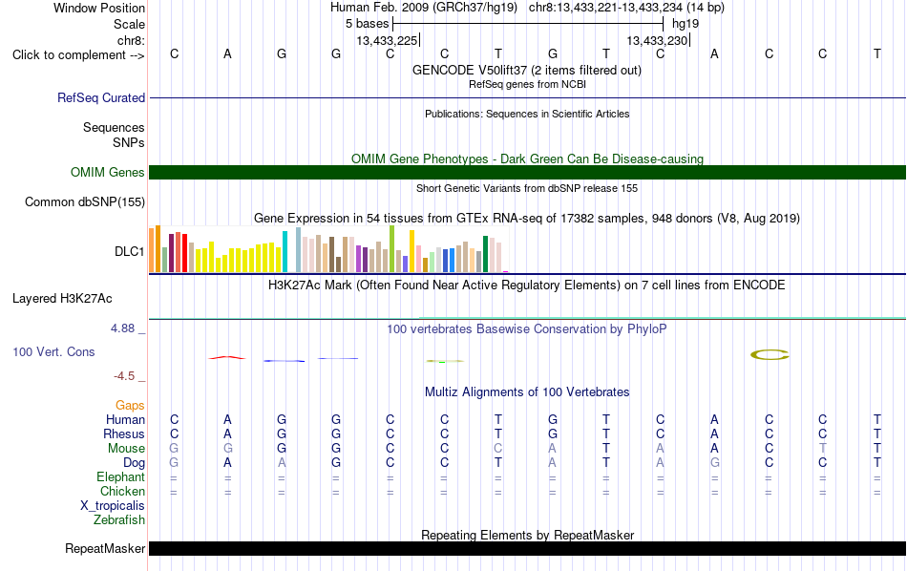Click the black RepeatMasker element bar
907x571 pixels.
pyautogui.click(x=527, y=548)
